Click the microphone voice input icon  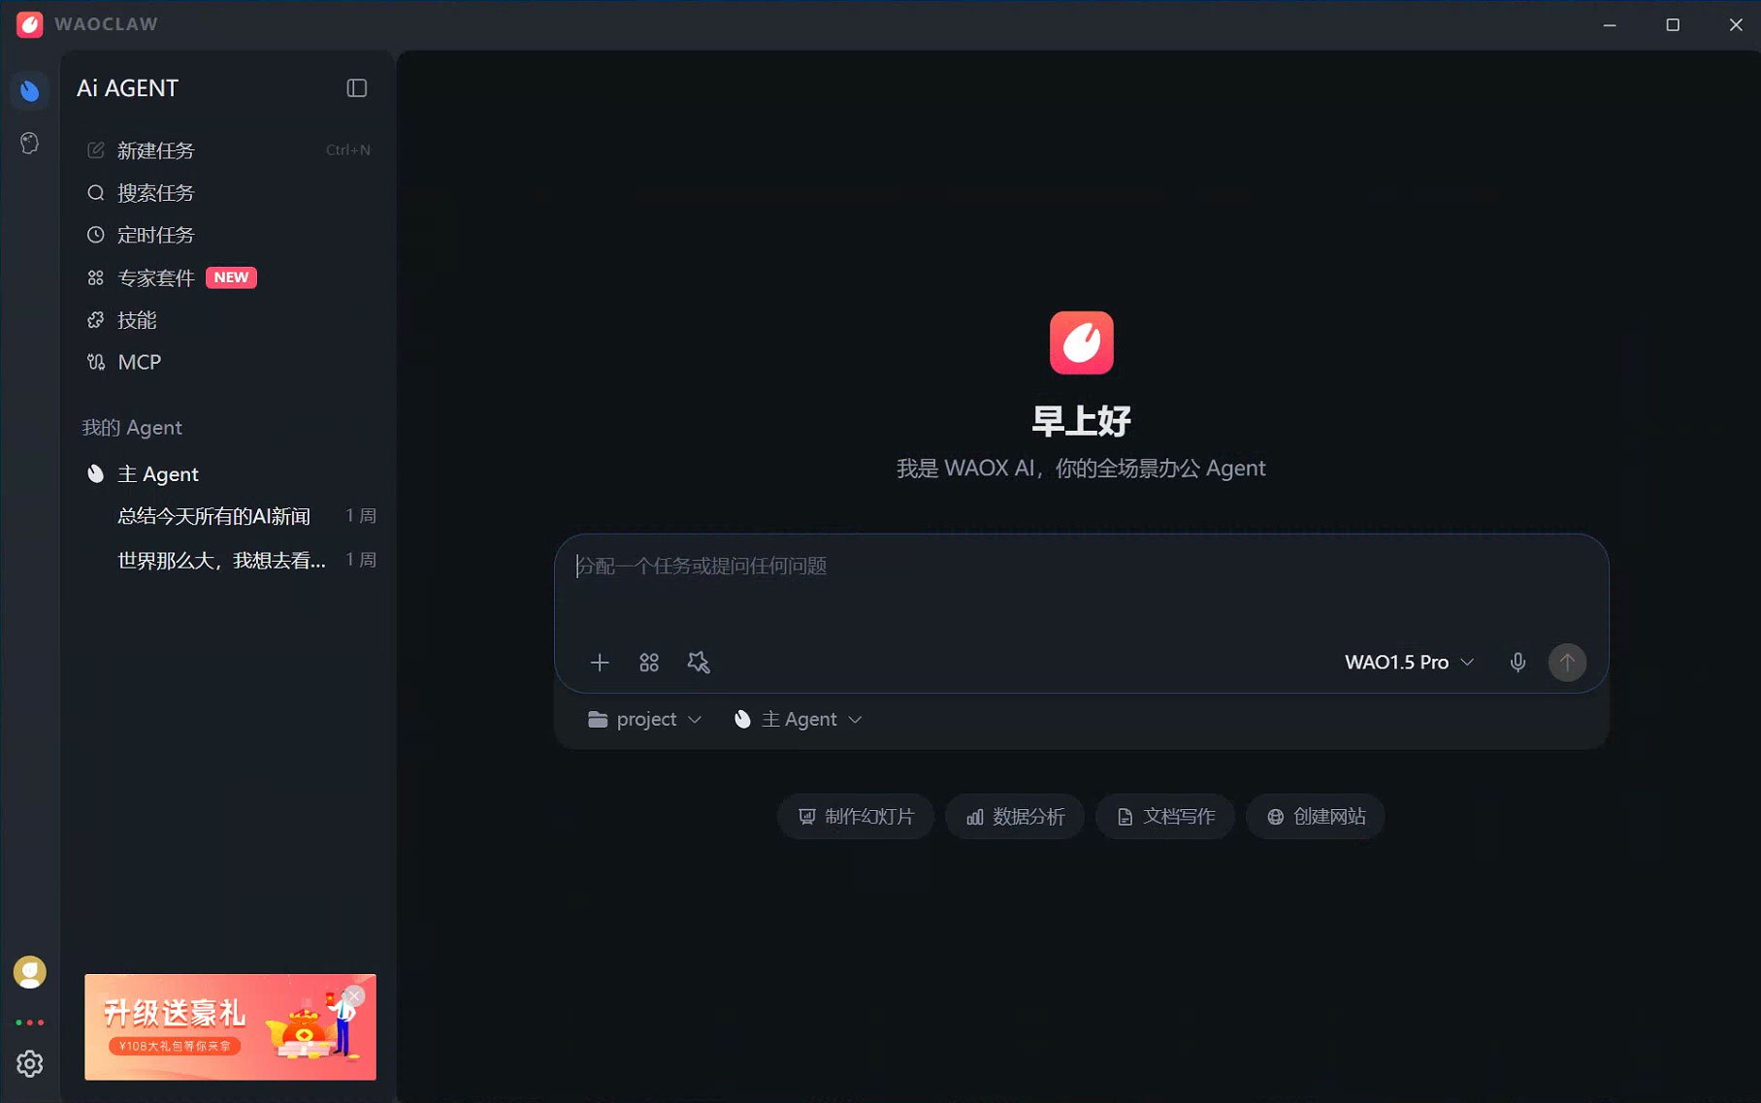(x=1517, y=663)
